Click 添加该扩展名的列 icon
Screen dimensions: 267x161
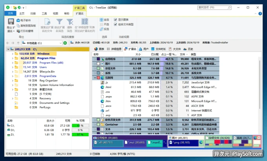pyautogui.click(x=85, y=22)
